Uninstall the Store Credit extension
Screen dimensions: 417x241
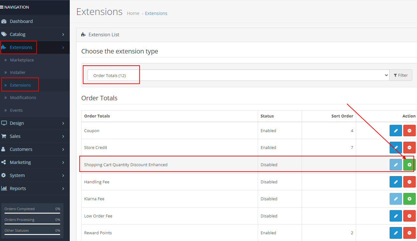[409, 147]
